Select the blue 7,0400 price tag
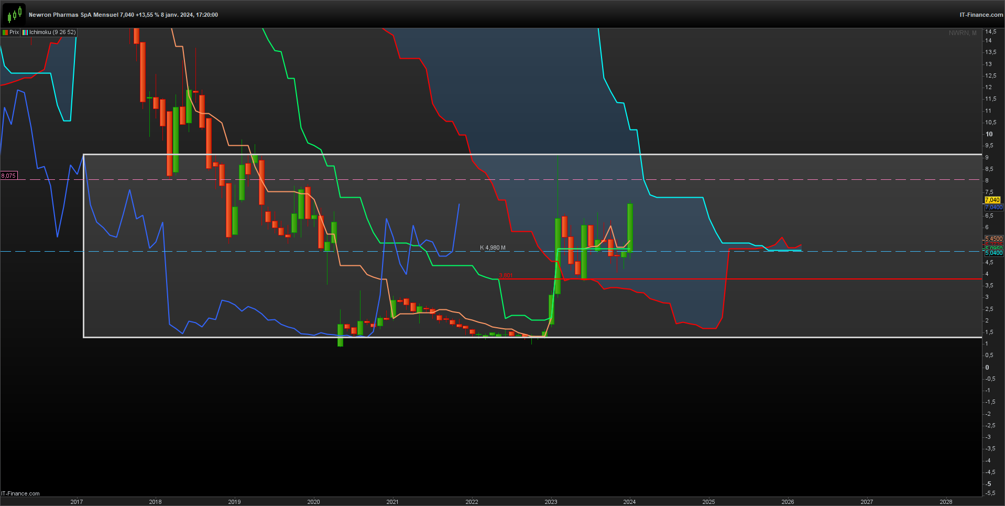Viewport: 1005px width, 506px height. pos(994,208)
